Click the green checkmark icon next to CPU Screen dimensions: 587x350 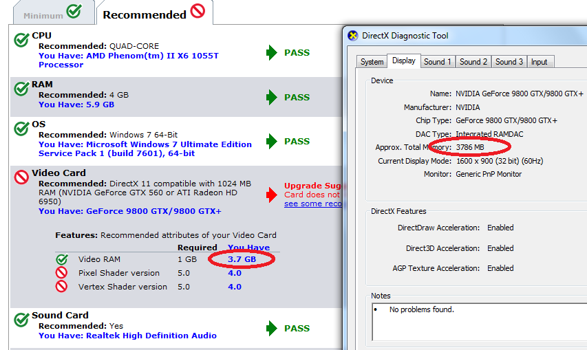21,40
